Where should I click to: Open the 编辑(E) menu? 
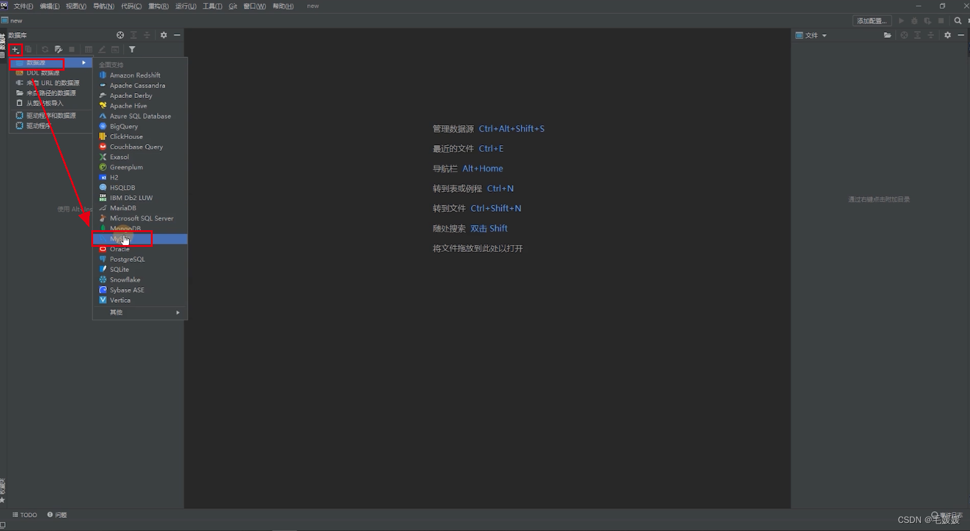[50, 6]
